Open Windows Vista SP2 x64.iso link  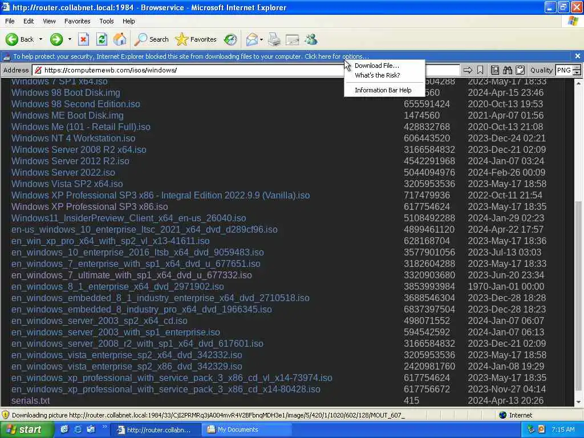point(67,184)
